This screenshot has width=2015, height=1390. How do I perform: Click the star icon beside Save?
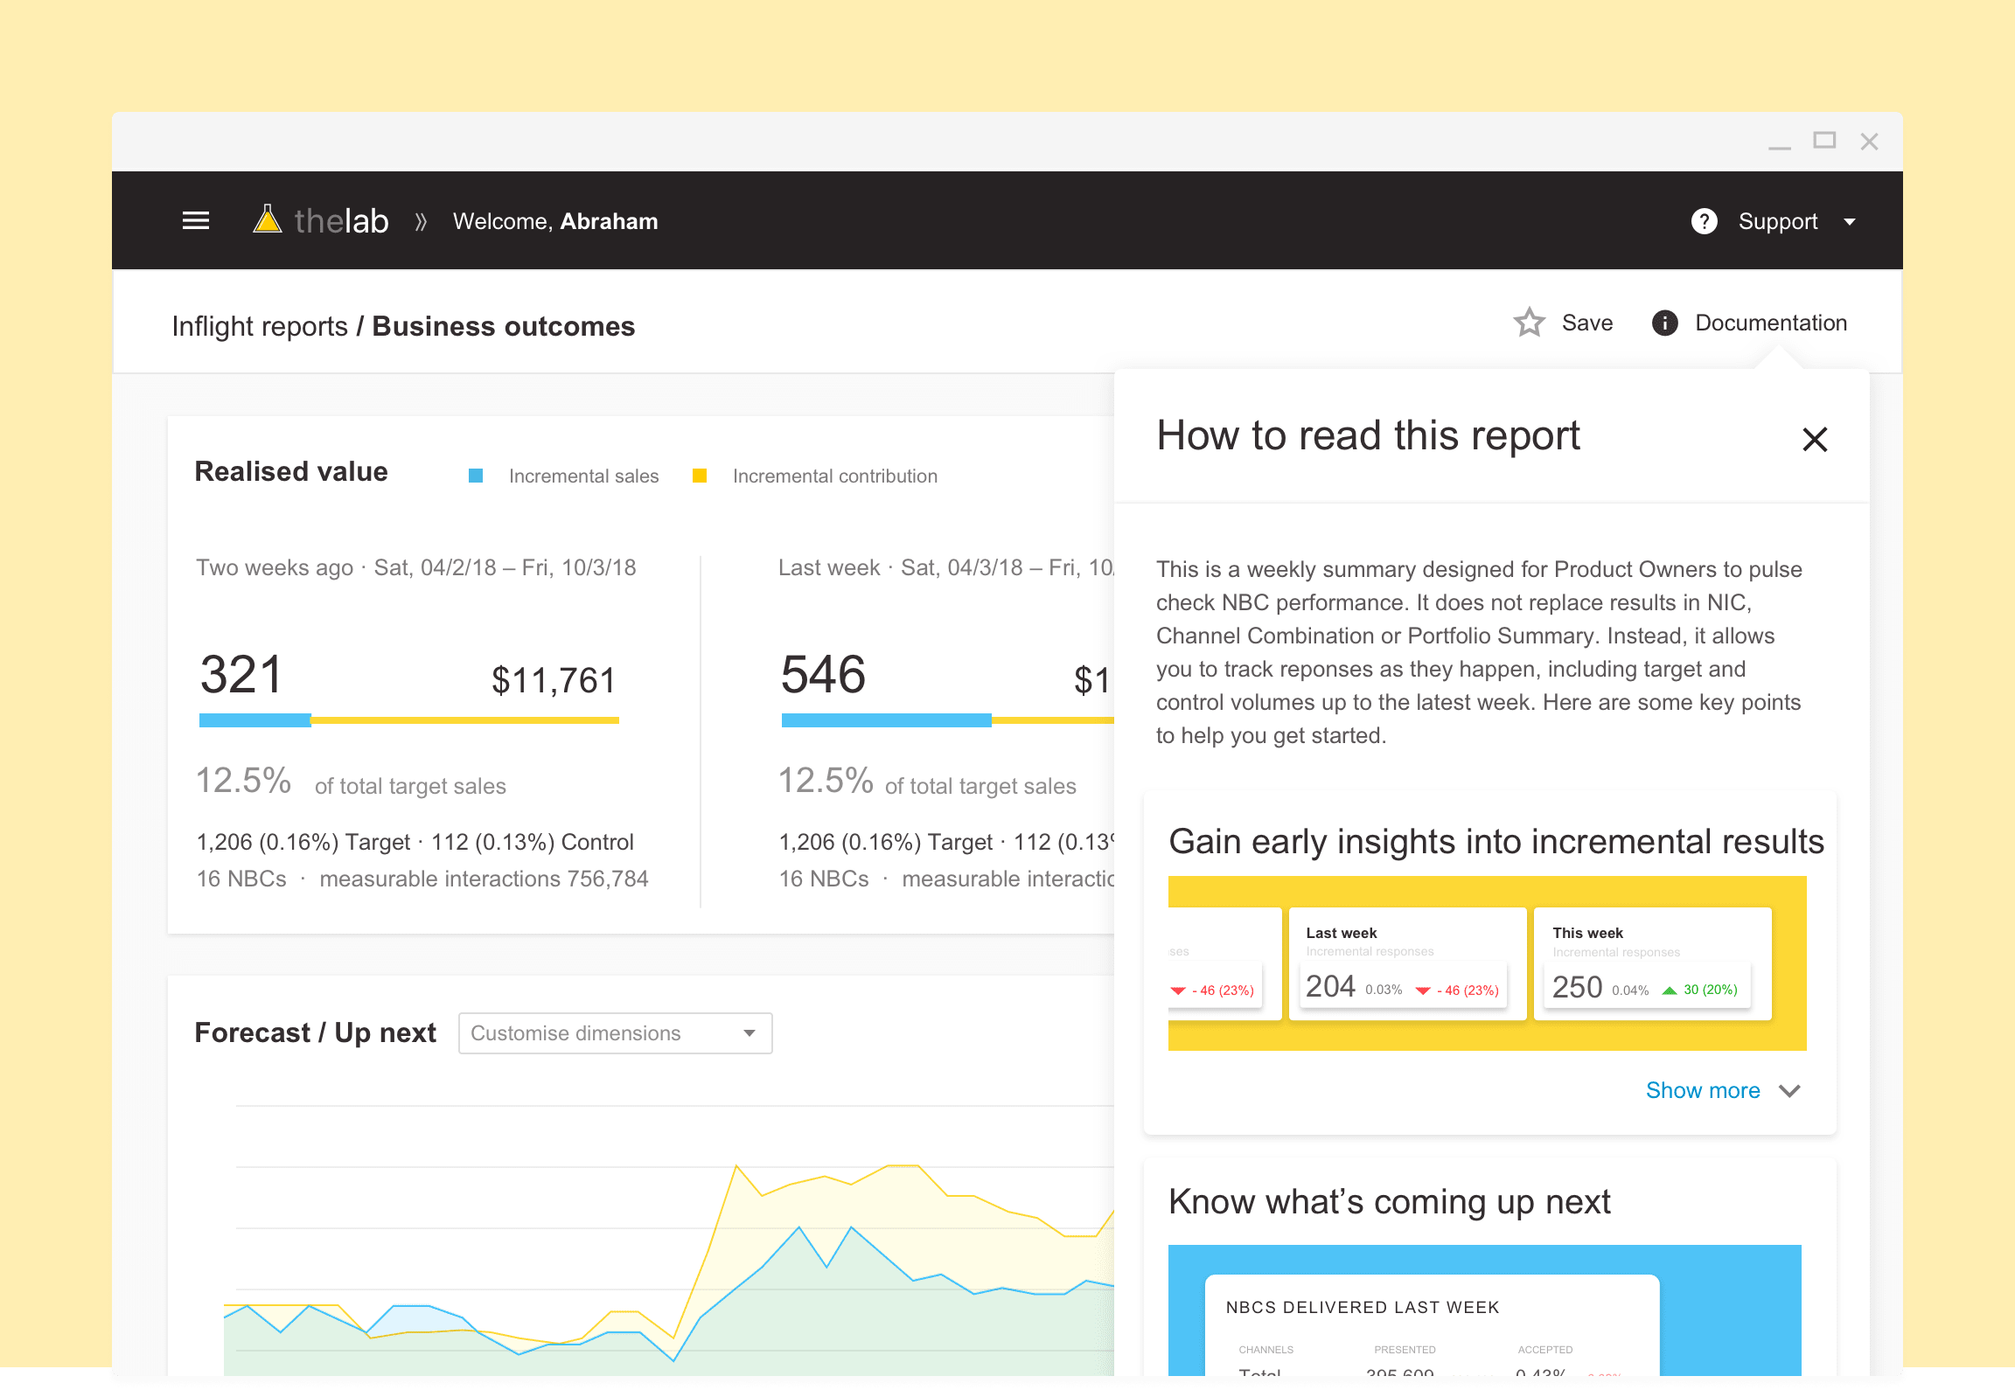pyautogui.click(x=1529, y=323)
